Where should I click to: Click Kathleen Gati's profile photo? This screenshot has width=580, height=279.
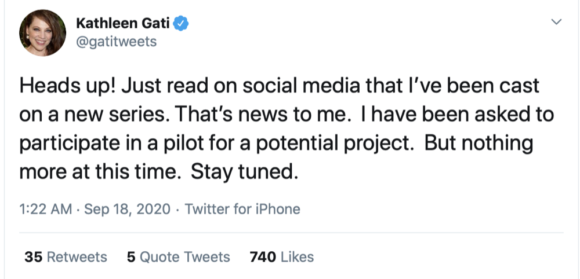(x=43, y=32)
